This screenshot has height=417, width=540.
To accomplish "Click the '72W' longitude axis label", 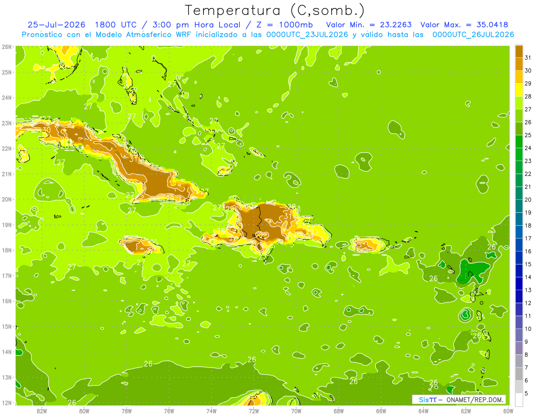I will pyautogui.click(x=253, y=411).
